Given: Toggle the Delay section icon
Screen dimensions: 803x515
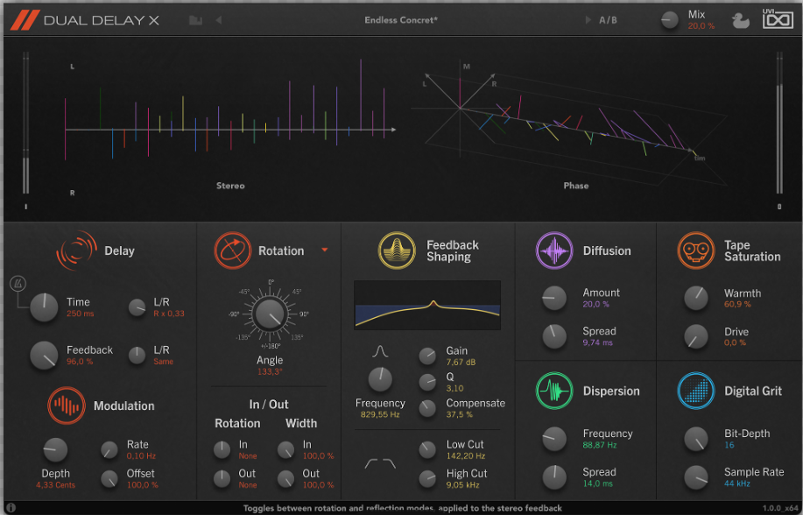Looking at the screenshot, I should pyautogui.click(x=76, y=250).
